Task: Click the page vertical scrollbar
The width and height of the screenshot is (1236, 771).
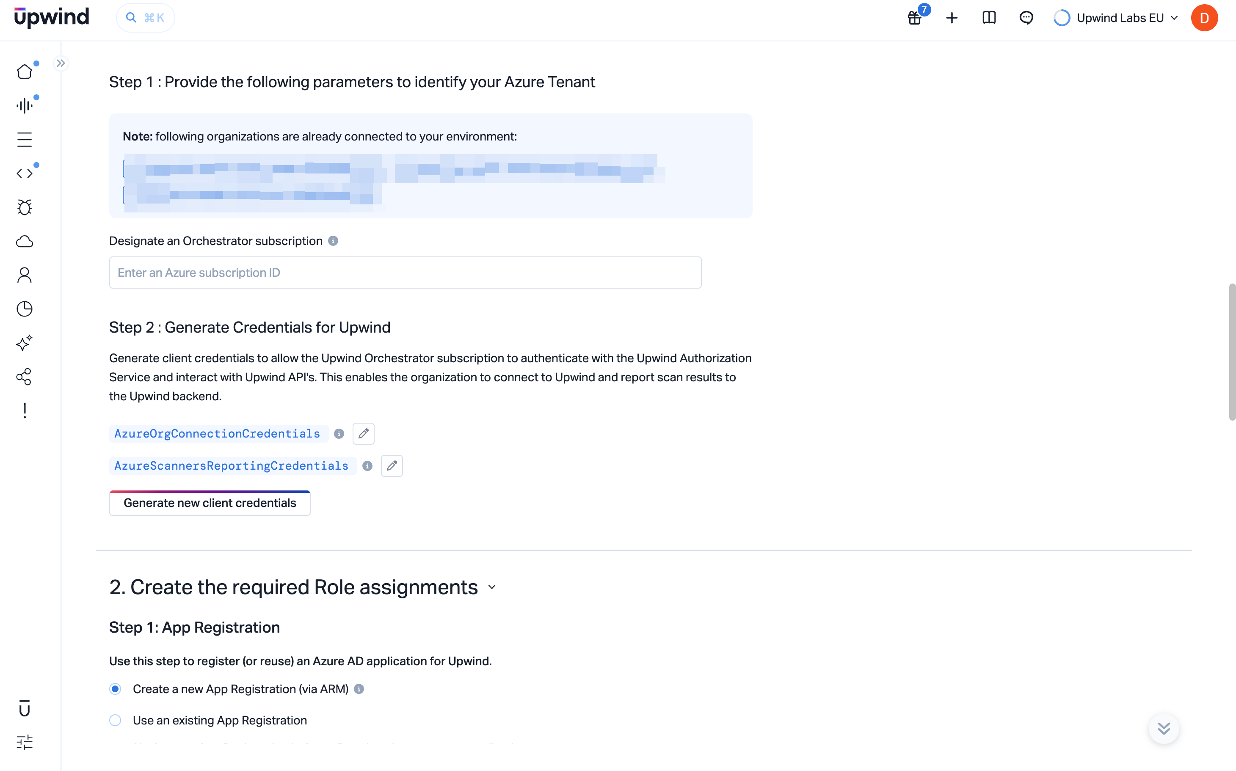Action: pyautogui.click(x=1232, y=352)
